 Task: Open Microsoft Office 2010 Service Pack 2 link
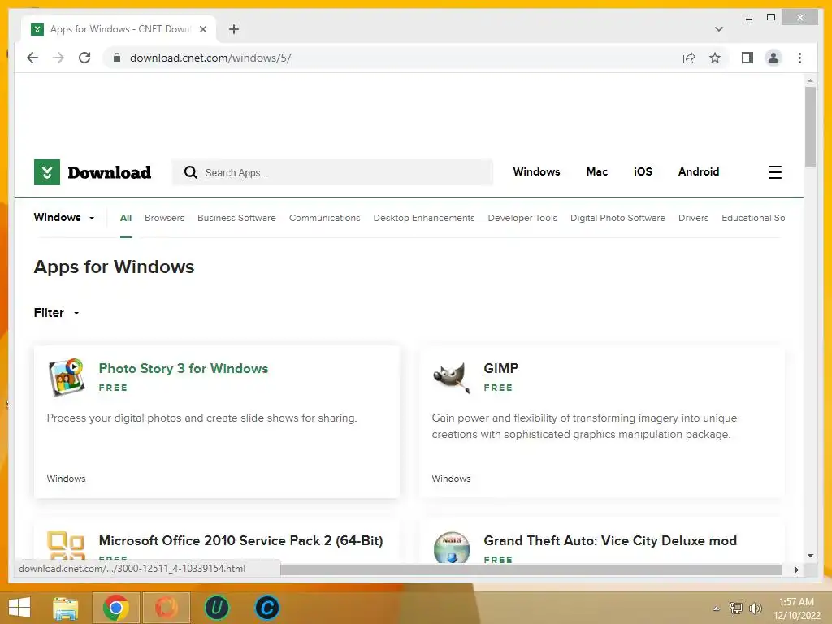[x=240, y=540]
